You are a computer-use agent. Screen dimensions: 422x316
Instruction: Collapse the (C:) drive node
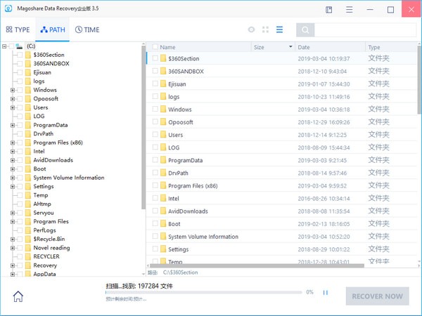[x=4, y=46]
